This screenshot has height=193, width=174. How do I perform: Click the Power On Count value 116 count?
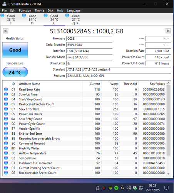[158, 57]
